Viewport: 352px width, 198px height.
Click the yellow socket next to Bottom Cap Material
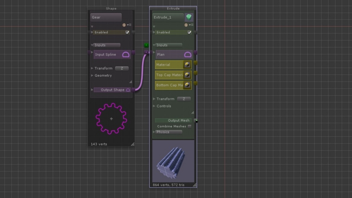(196, 83)
